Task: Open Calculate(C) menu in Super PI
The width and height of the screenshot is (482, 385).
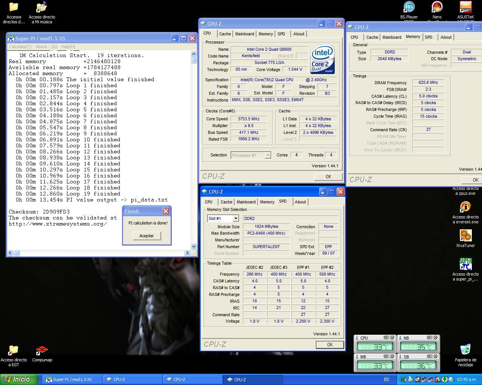Action: (20, 47)
